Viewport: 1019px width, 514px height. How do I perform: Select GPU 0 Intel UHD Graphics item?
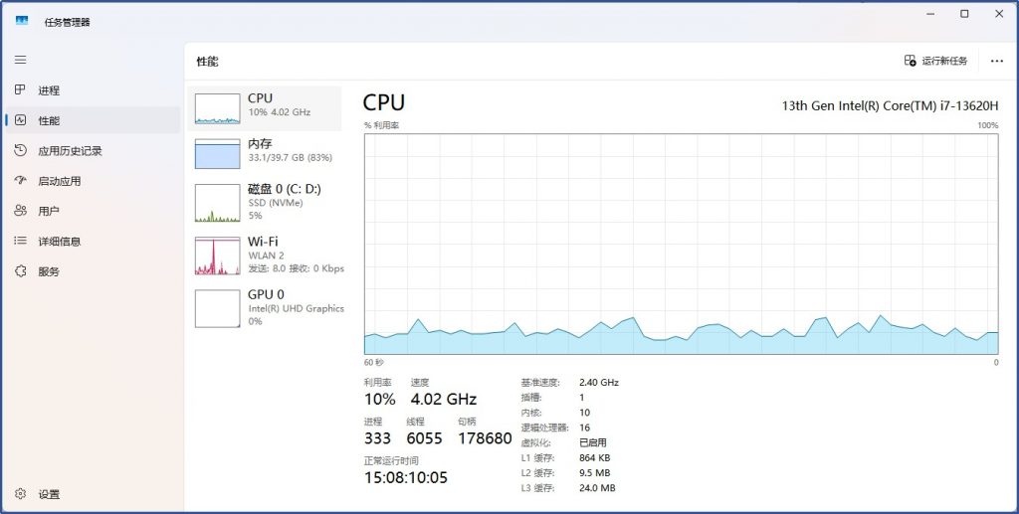coord(218,308)
